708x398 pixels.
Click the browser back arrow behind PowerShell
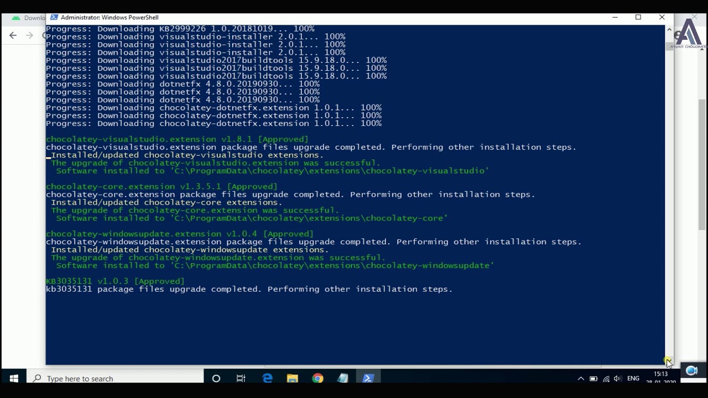pyautogui.click(x=13, y=35)
